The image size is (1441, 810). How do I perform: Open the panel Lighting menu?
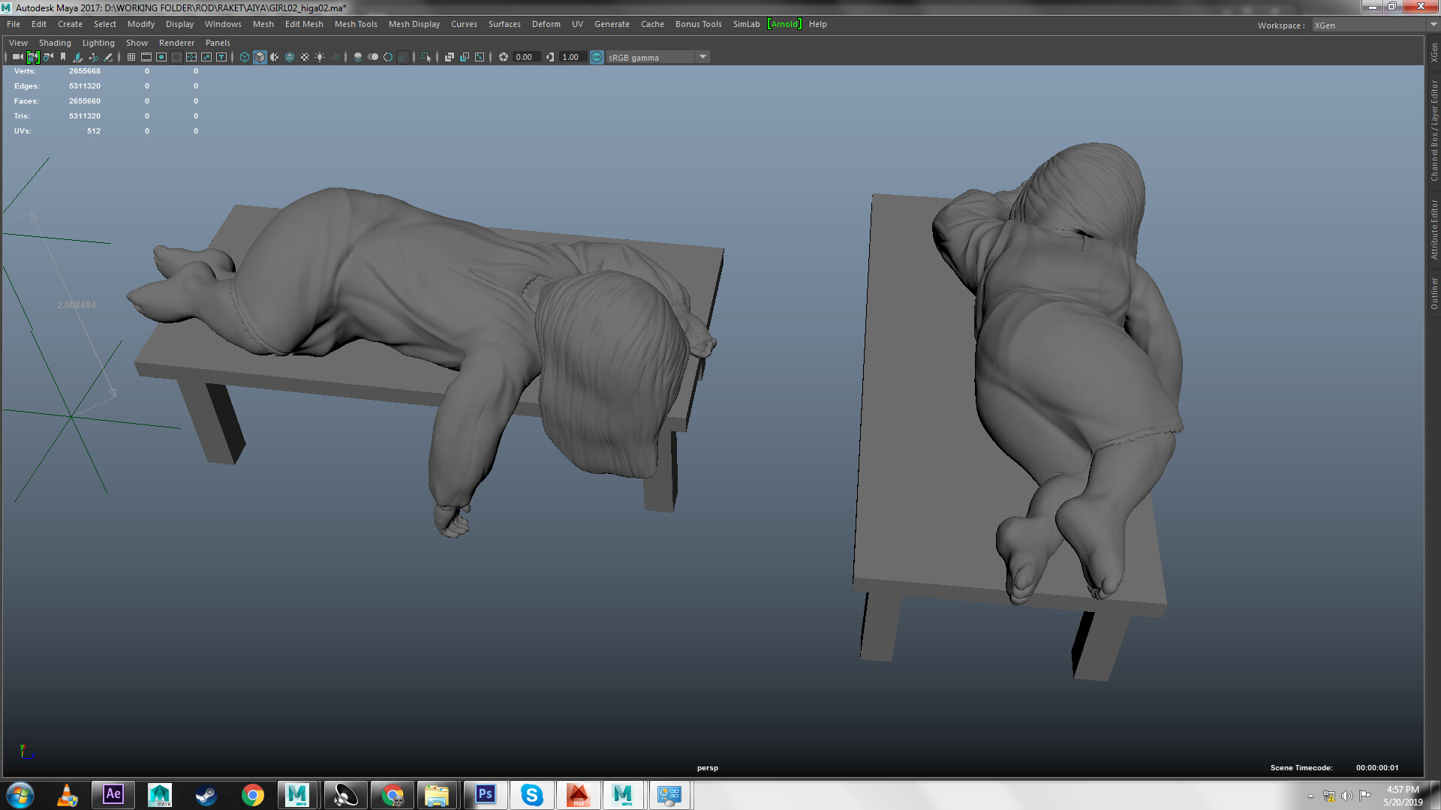pos(98,43)
